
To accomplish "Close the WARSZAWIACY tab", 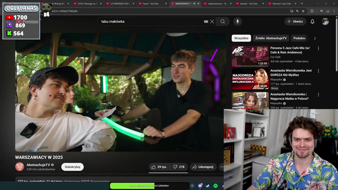I will point(198,3).
